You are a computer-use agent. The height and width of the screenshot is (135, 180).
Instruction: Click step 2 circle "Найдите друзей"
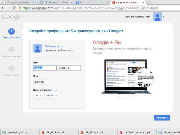click(11, 50)
